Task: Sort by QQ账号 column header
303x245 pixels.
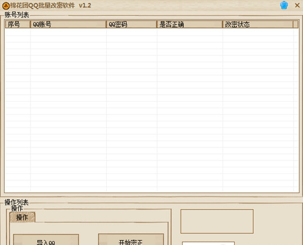Action: click(x=68, y=24)
